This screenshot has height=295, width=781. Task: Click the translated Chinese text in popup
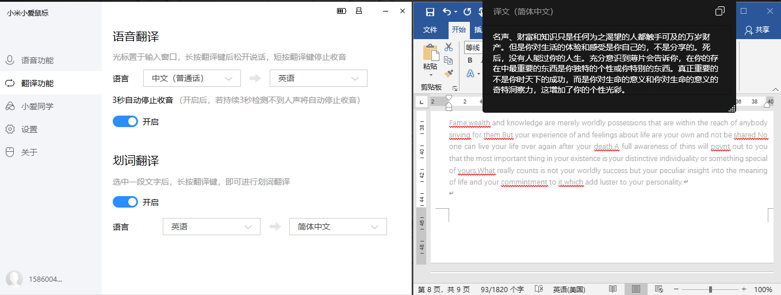[x=606, y=63]
